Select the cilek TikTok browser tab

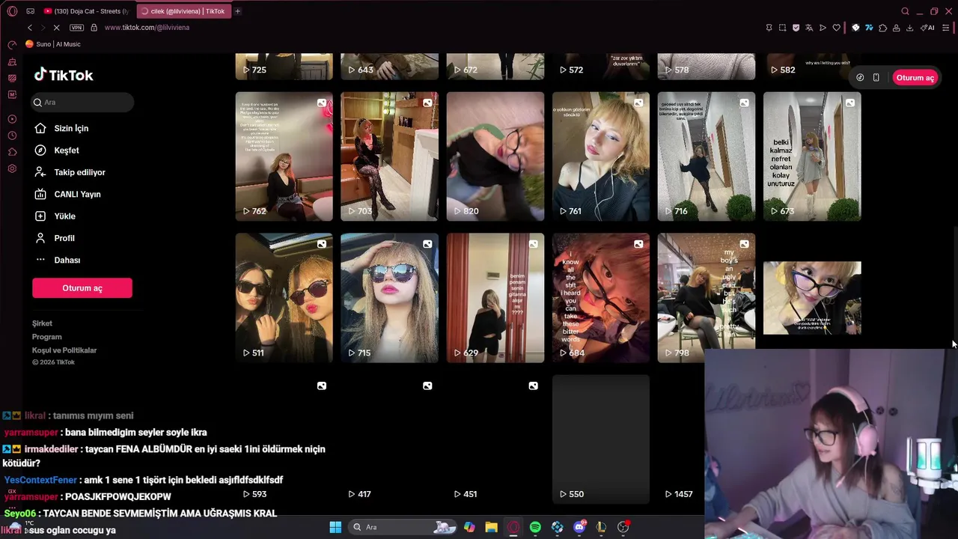pos(183,11)
